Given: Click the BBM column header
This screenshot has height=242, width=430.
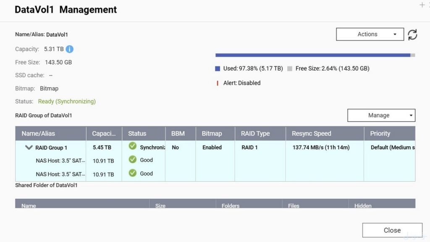Looking at the screenshot, I should pos(178,133).
